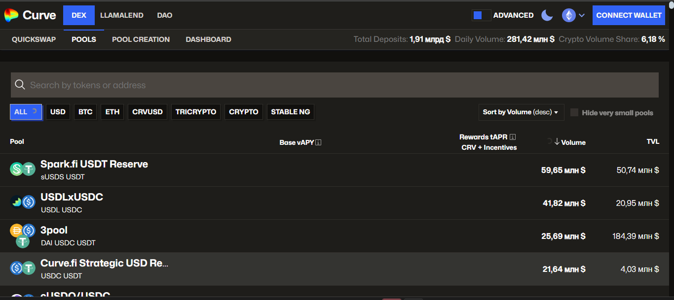
Task: Toggle dark mode moon icon
Action: pyautogui.click(x=547, y=15)
